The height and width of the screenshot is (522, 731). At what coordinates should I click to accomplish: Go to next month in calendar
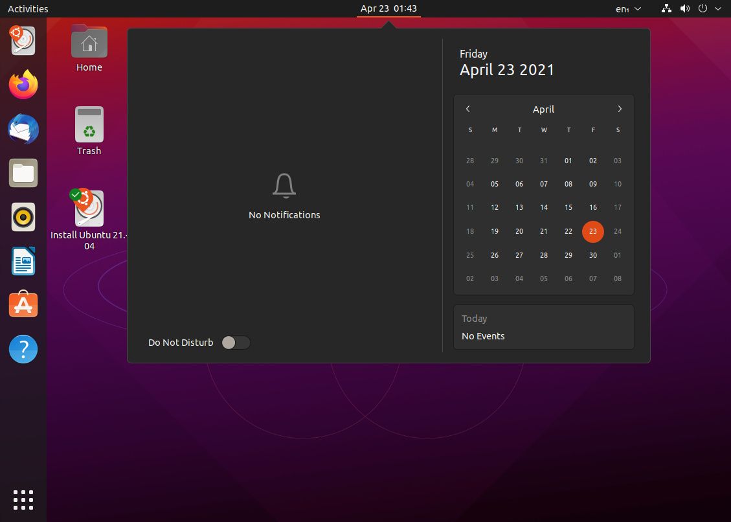point(620,109)
